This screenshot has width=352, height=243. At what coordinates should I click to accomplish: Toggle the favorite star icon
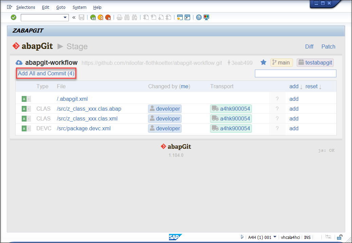(263, 62)
